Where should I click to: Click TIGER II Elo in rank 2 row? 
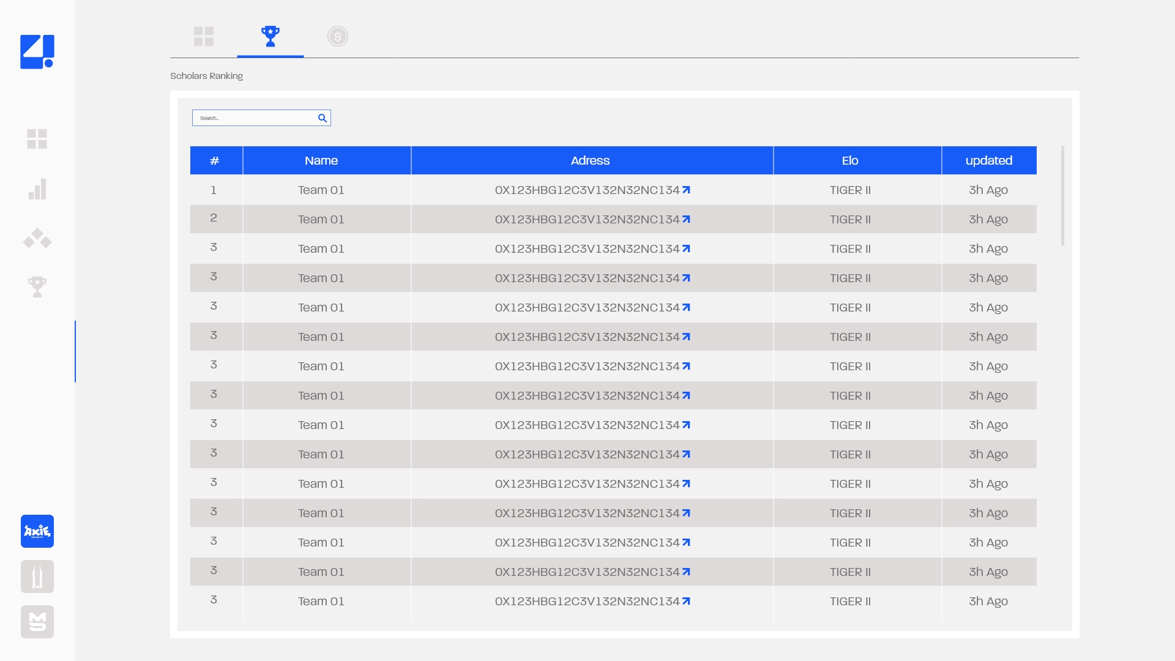pos(851,220)
